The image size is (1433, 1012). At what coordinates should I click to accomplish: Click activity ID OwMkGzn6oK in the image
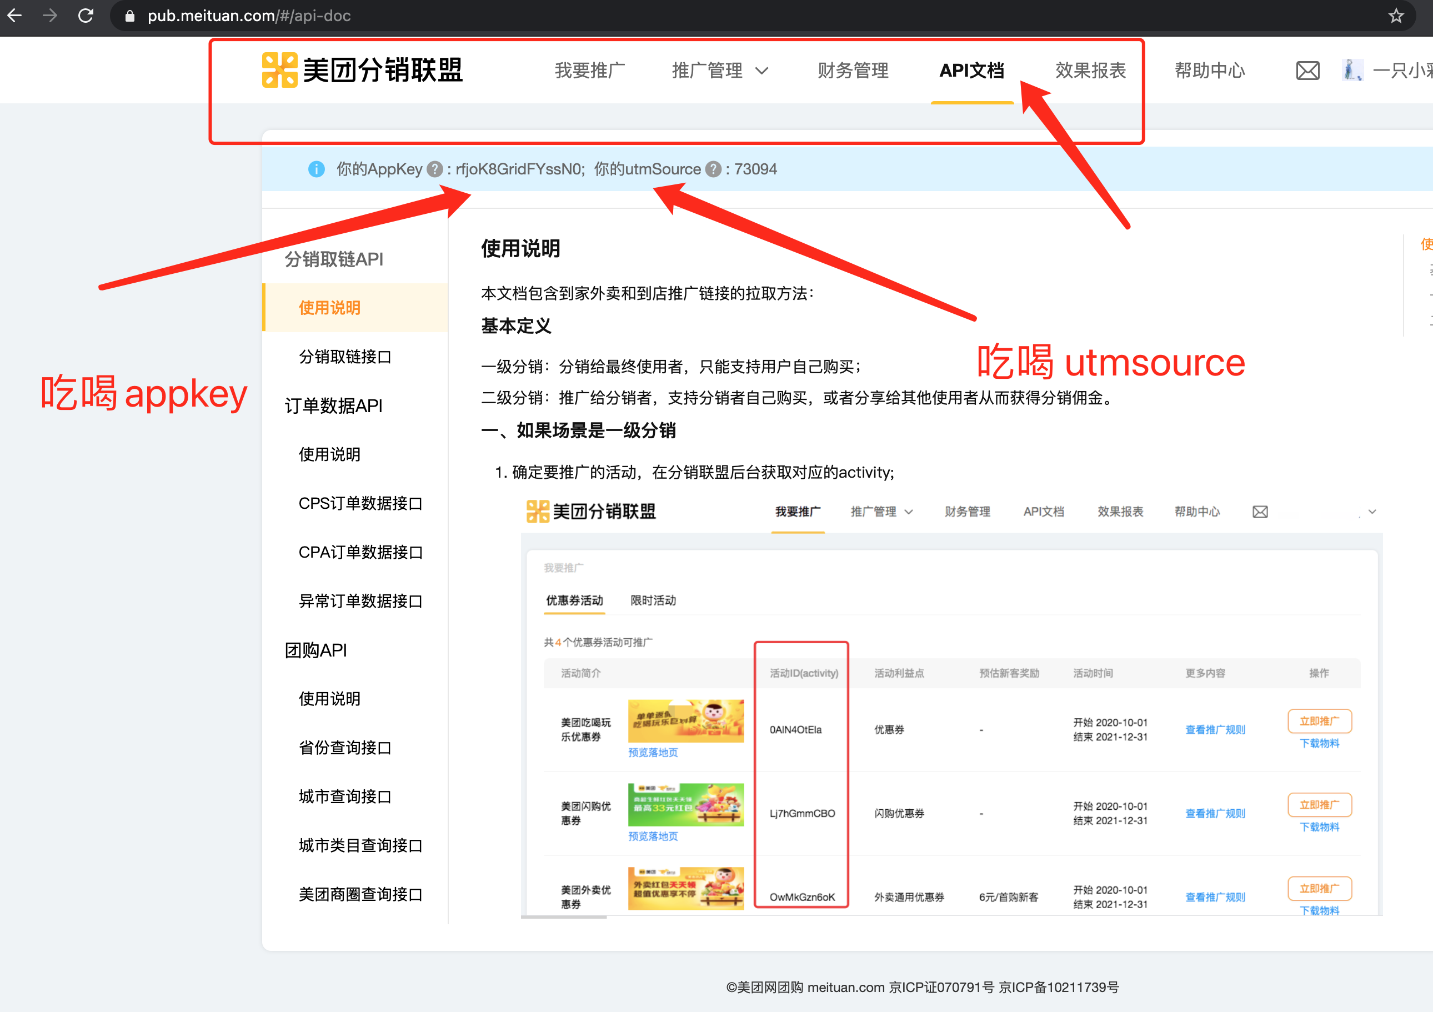pos(802,896)
